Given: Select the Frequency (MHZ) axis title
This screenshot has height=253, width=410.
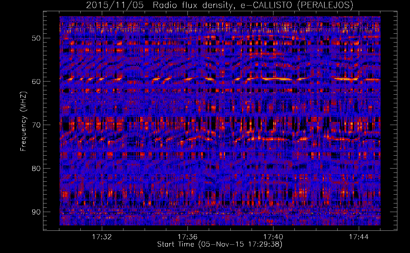Looking at the screenshot, I should [23, 121].
